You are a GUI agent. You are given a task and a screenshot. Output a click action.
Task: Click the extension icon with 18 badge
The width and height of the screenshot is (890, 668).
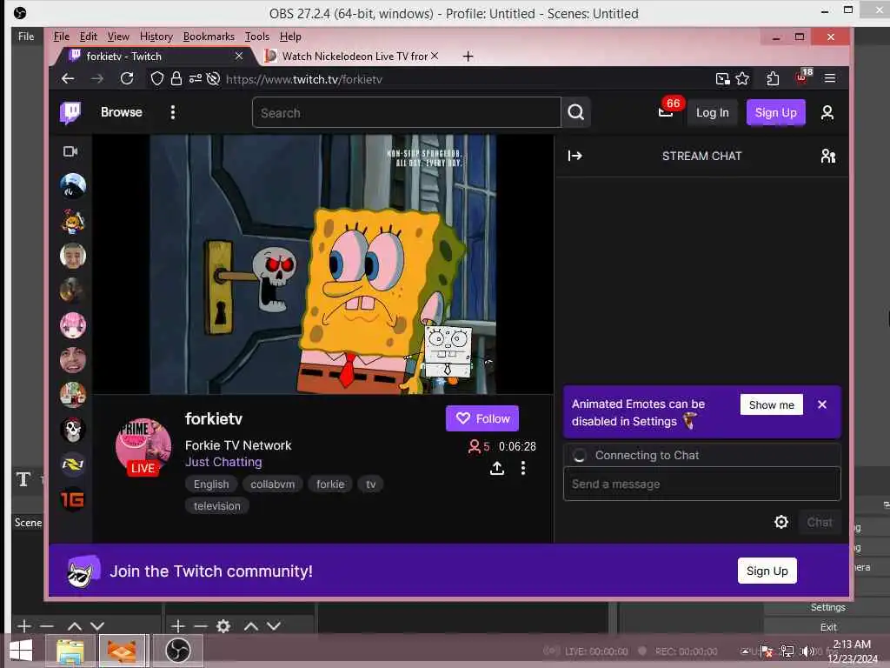click(803, 77)
